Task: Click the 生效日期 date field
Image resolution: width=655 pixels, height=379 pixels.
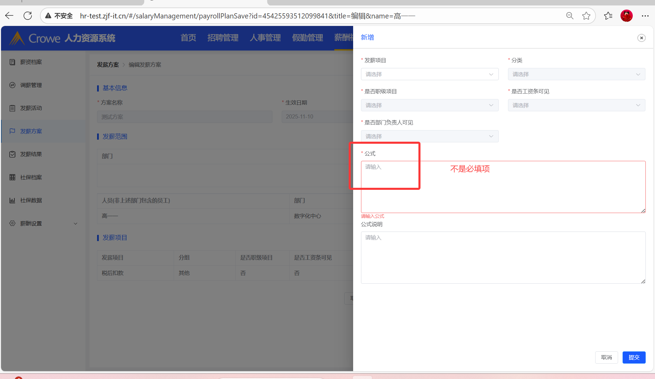Action: coord(318,117)
